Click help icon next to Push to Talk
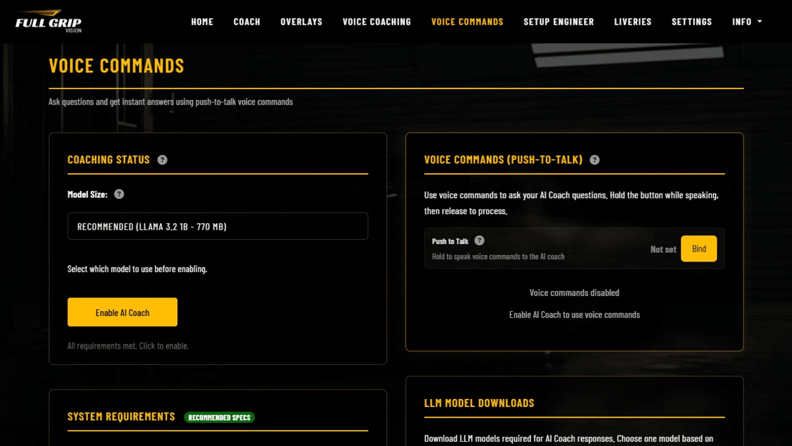Screen dimensions: 792x446 (x=479, y=240)
